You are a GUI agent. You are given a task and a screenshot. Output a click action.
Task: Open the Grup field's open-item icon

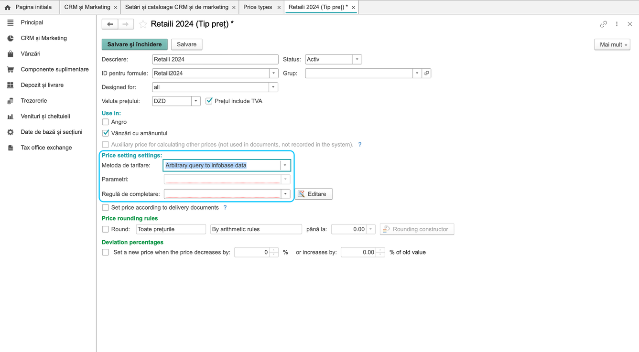point(427,73)
